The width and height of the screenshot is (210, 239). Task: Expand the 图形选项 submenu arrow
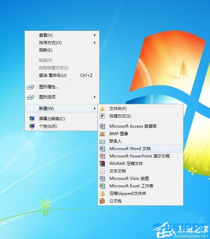95,97
